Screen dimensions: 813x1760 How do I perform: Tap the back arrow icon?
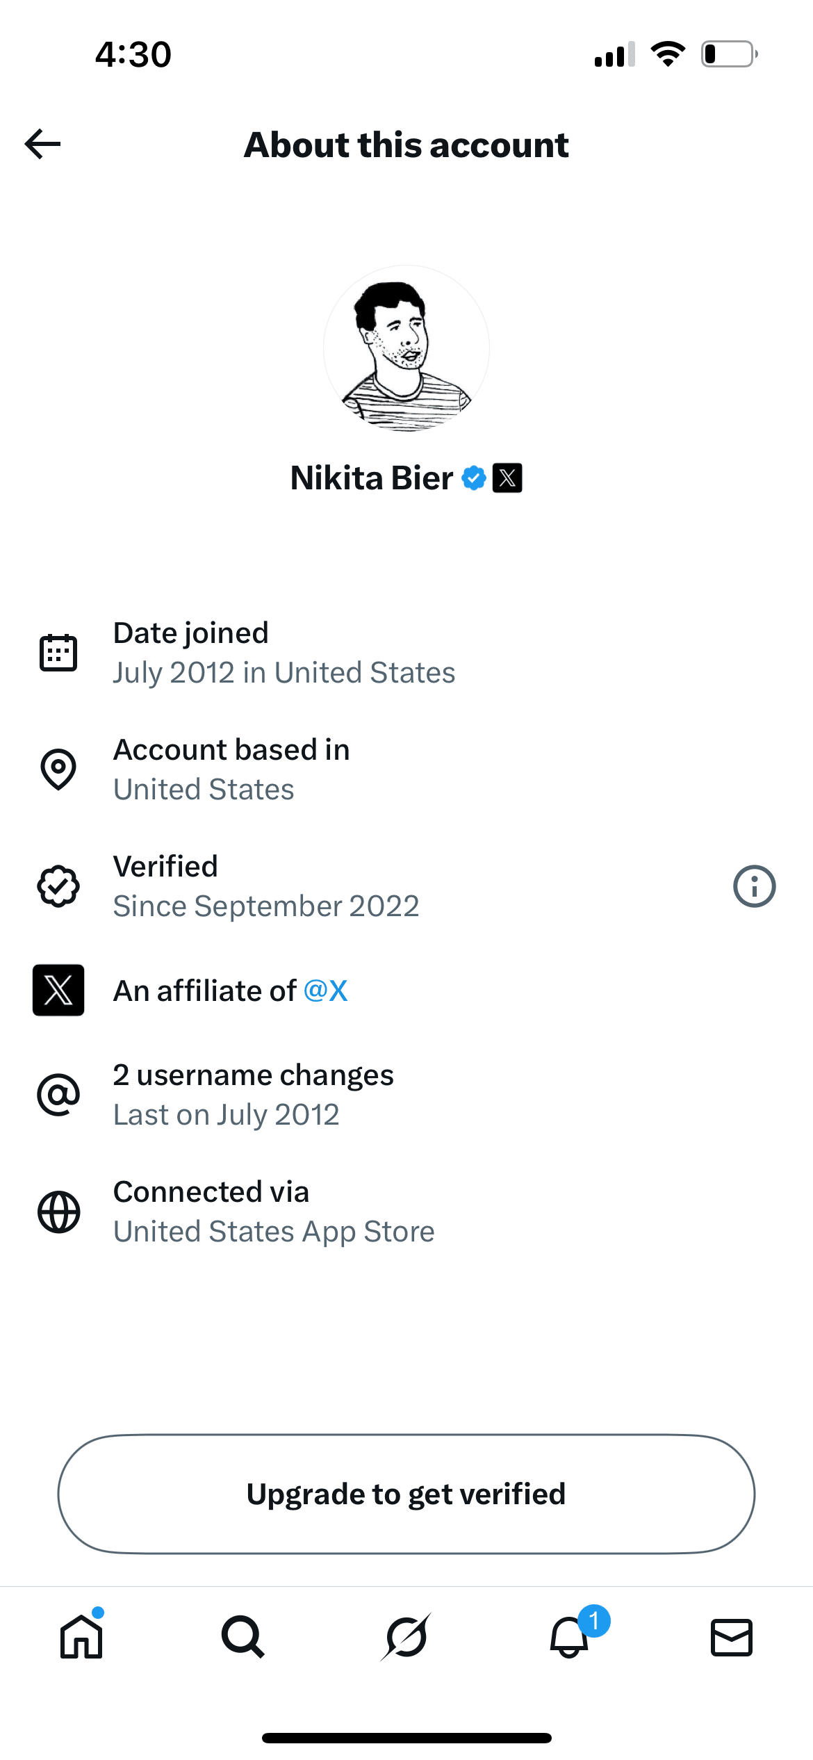pyautogui.click(x=43, y=144)
